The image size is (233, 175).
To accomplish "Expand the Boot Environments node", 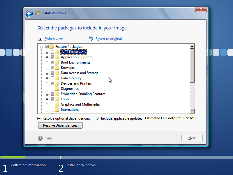I will point(47,63).
